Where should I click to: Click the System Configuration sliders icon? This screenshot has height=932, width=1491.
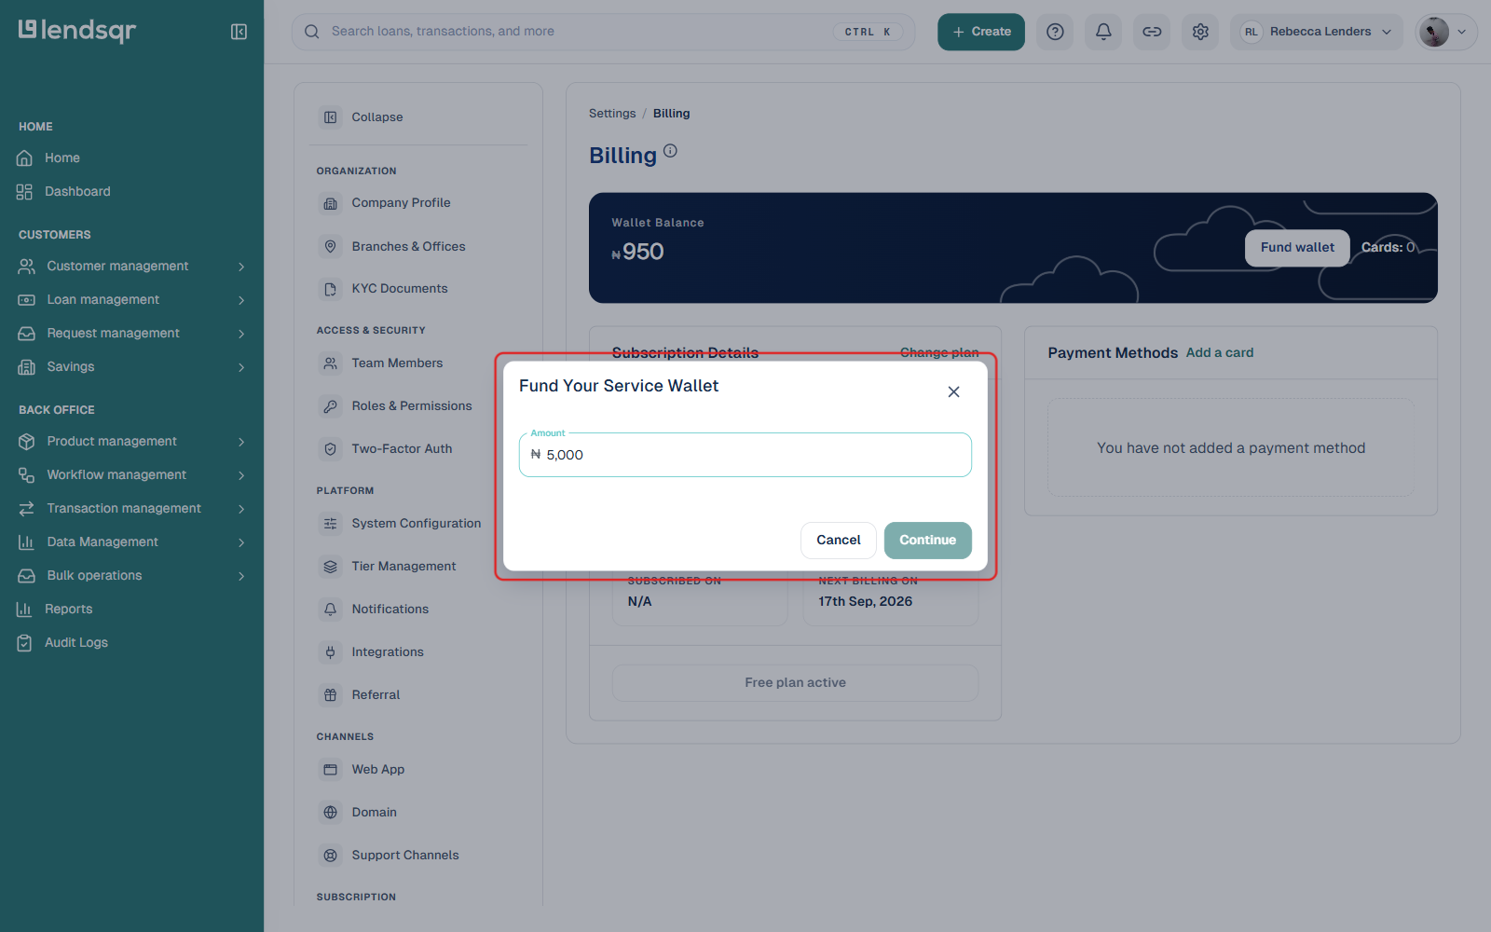[330, 524]
